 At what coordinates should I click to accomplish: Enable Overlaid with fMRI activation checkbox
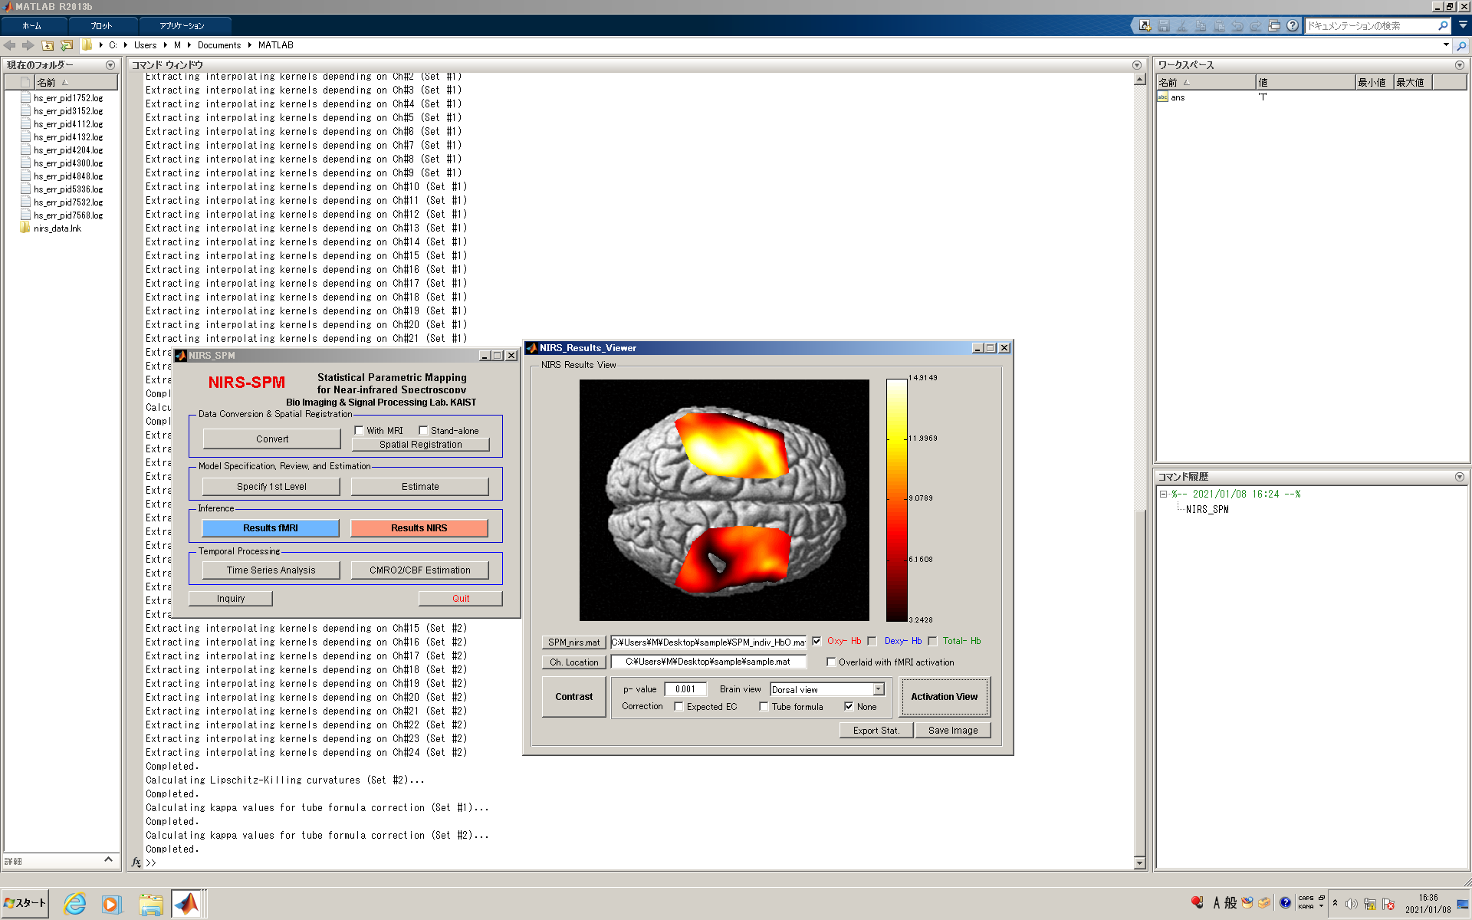click(x=831, y=662)
